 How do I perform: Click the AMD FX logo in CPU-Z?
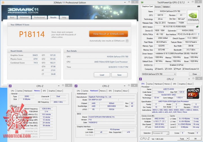(x=193, y=93)
